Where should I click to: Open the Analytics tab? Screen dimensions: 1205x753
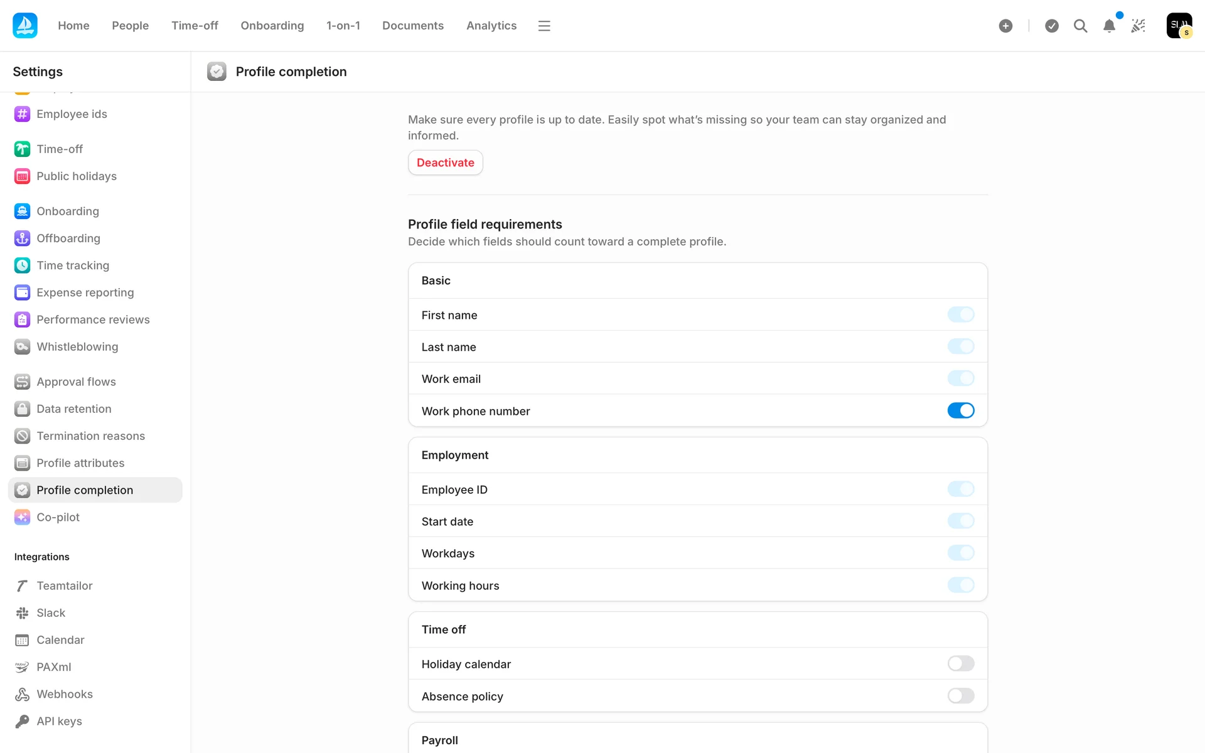pos(491,26)
